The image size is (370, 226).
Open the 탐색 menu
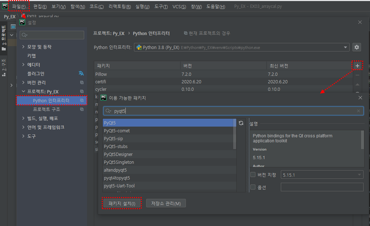[x=78, y=6]
